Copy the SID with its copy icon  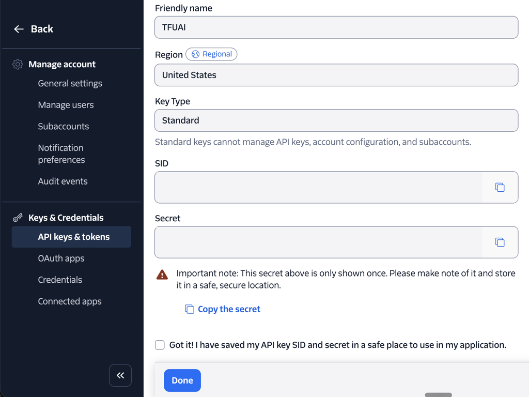(x=500, y=187)
